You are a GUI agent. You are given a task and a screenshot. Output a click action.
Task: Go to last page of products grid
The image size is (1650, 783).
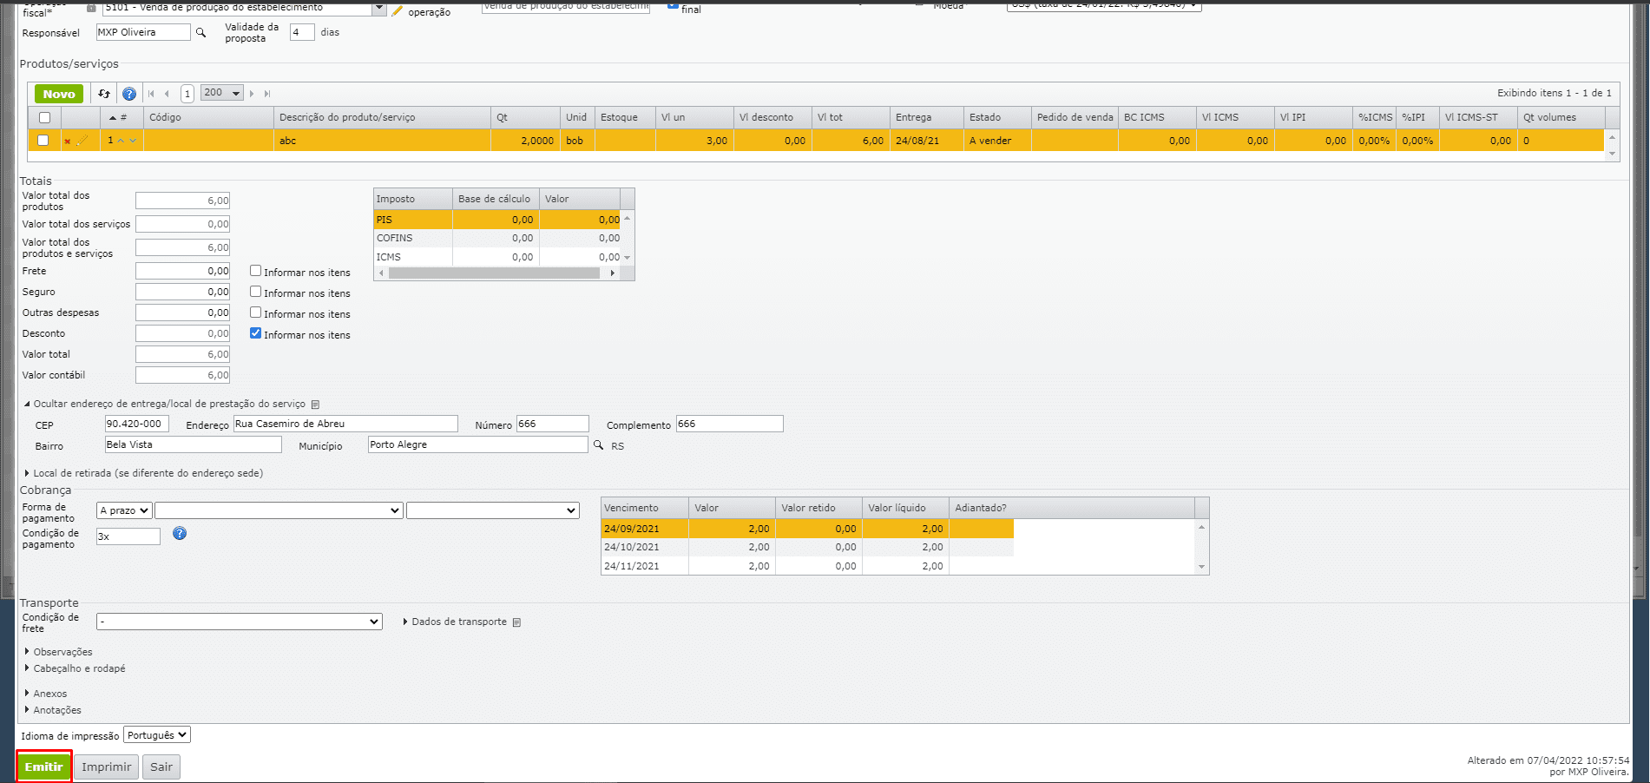(x=267, y=94)
